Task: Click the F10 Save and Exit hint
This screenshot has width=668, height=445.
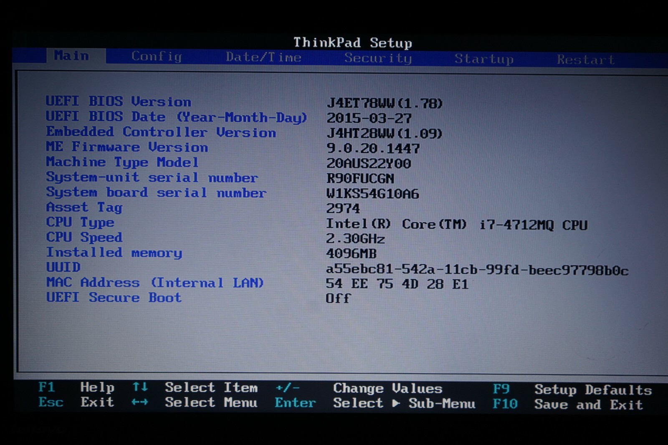Action: (x=568, y=404)
